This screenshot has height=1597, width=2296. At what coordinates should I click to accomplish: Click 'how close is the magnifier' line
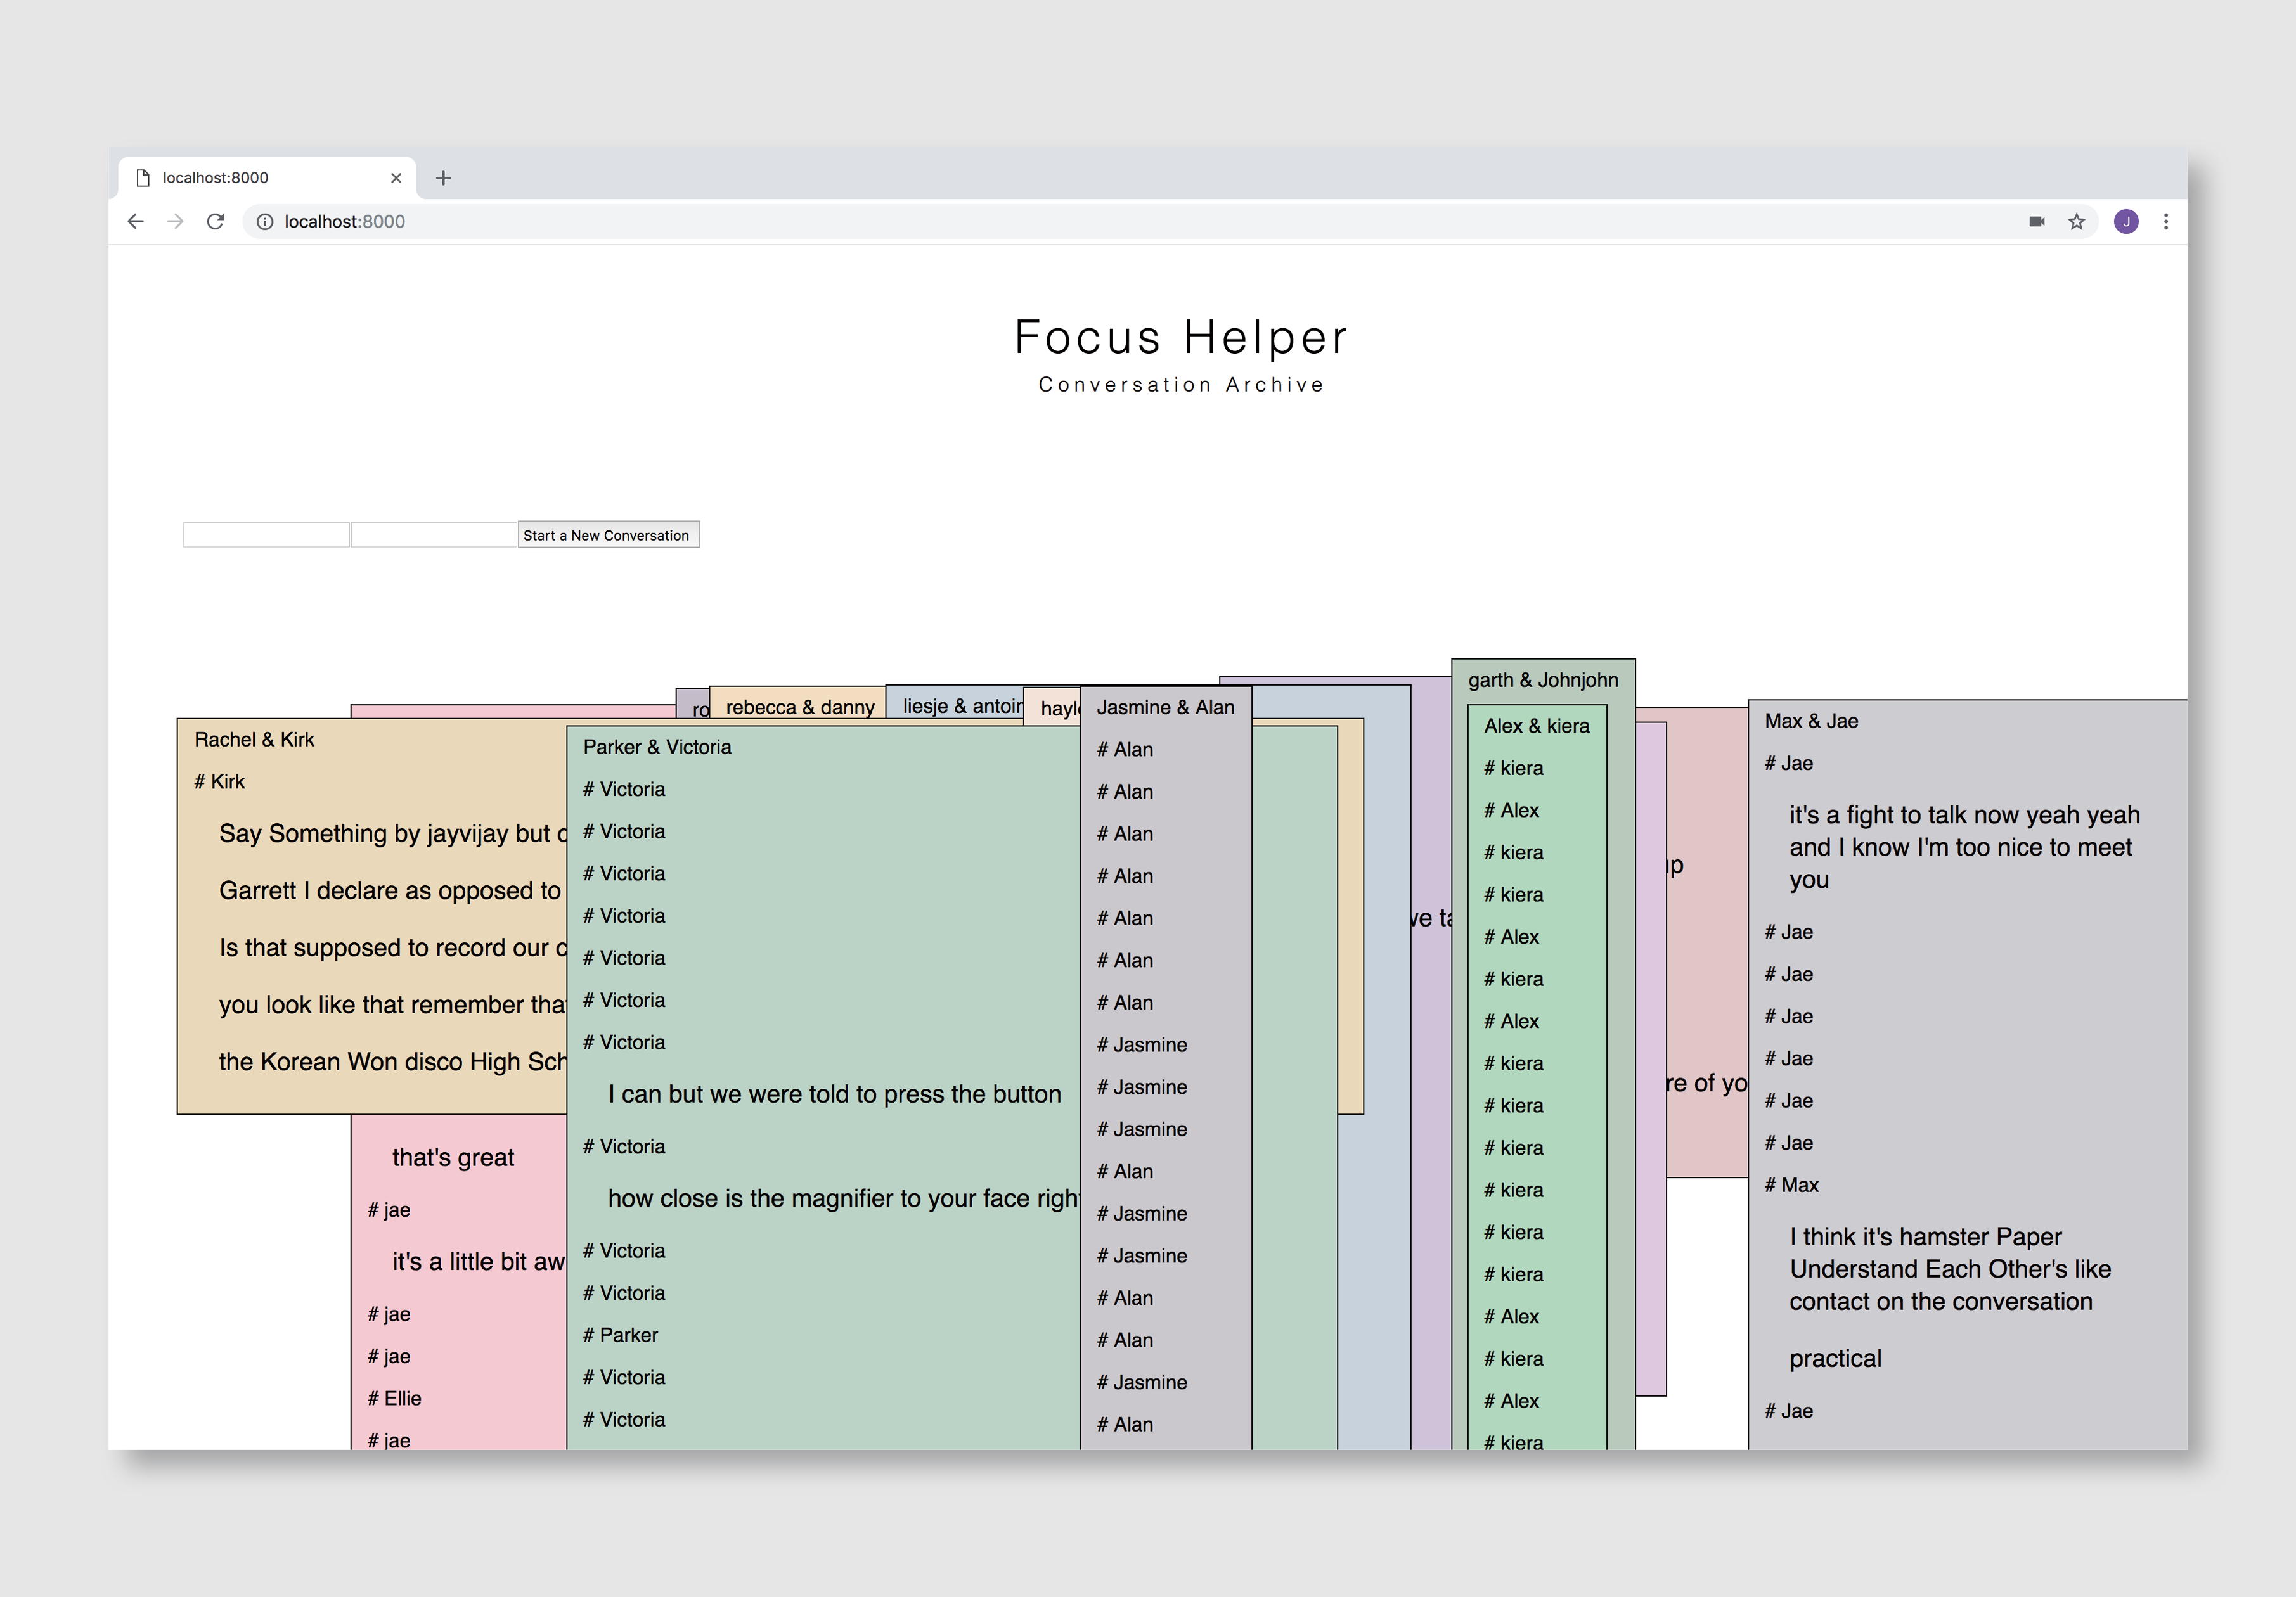tap(844, 1198)
